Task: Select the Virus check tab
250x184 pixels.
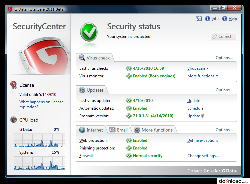Action: pyautogui.click(x=95, y=58)
